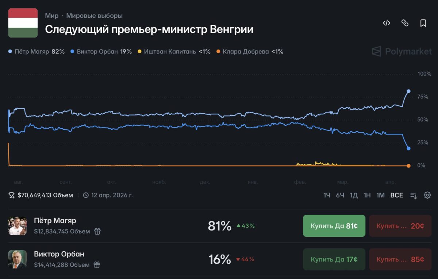Click the embed code icon
The image size is (438, 279).
(x=387, y=23)
